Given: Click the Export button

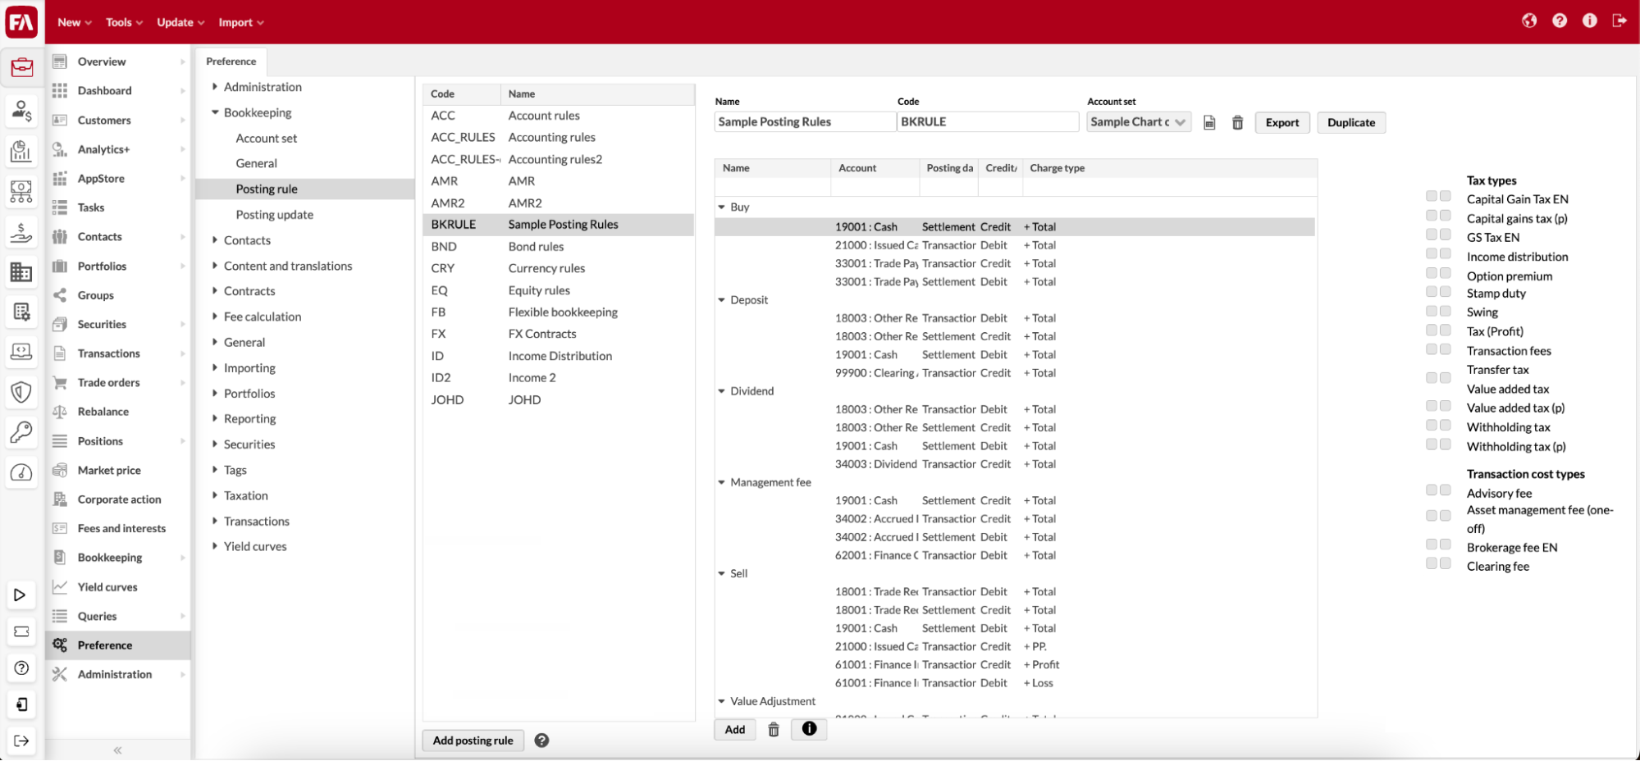Looking at the screenshot, I should click(x=1282, y=122).
